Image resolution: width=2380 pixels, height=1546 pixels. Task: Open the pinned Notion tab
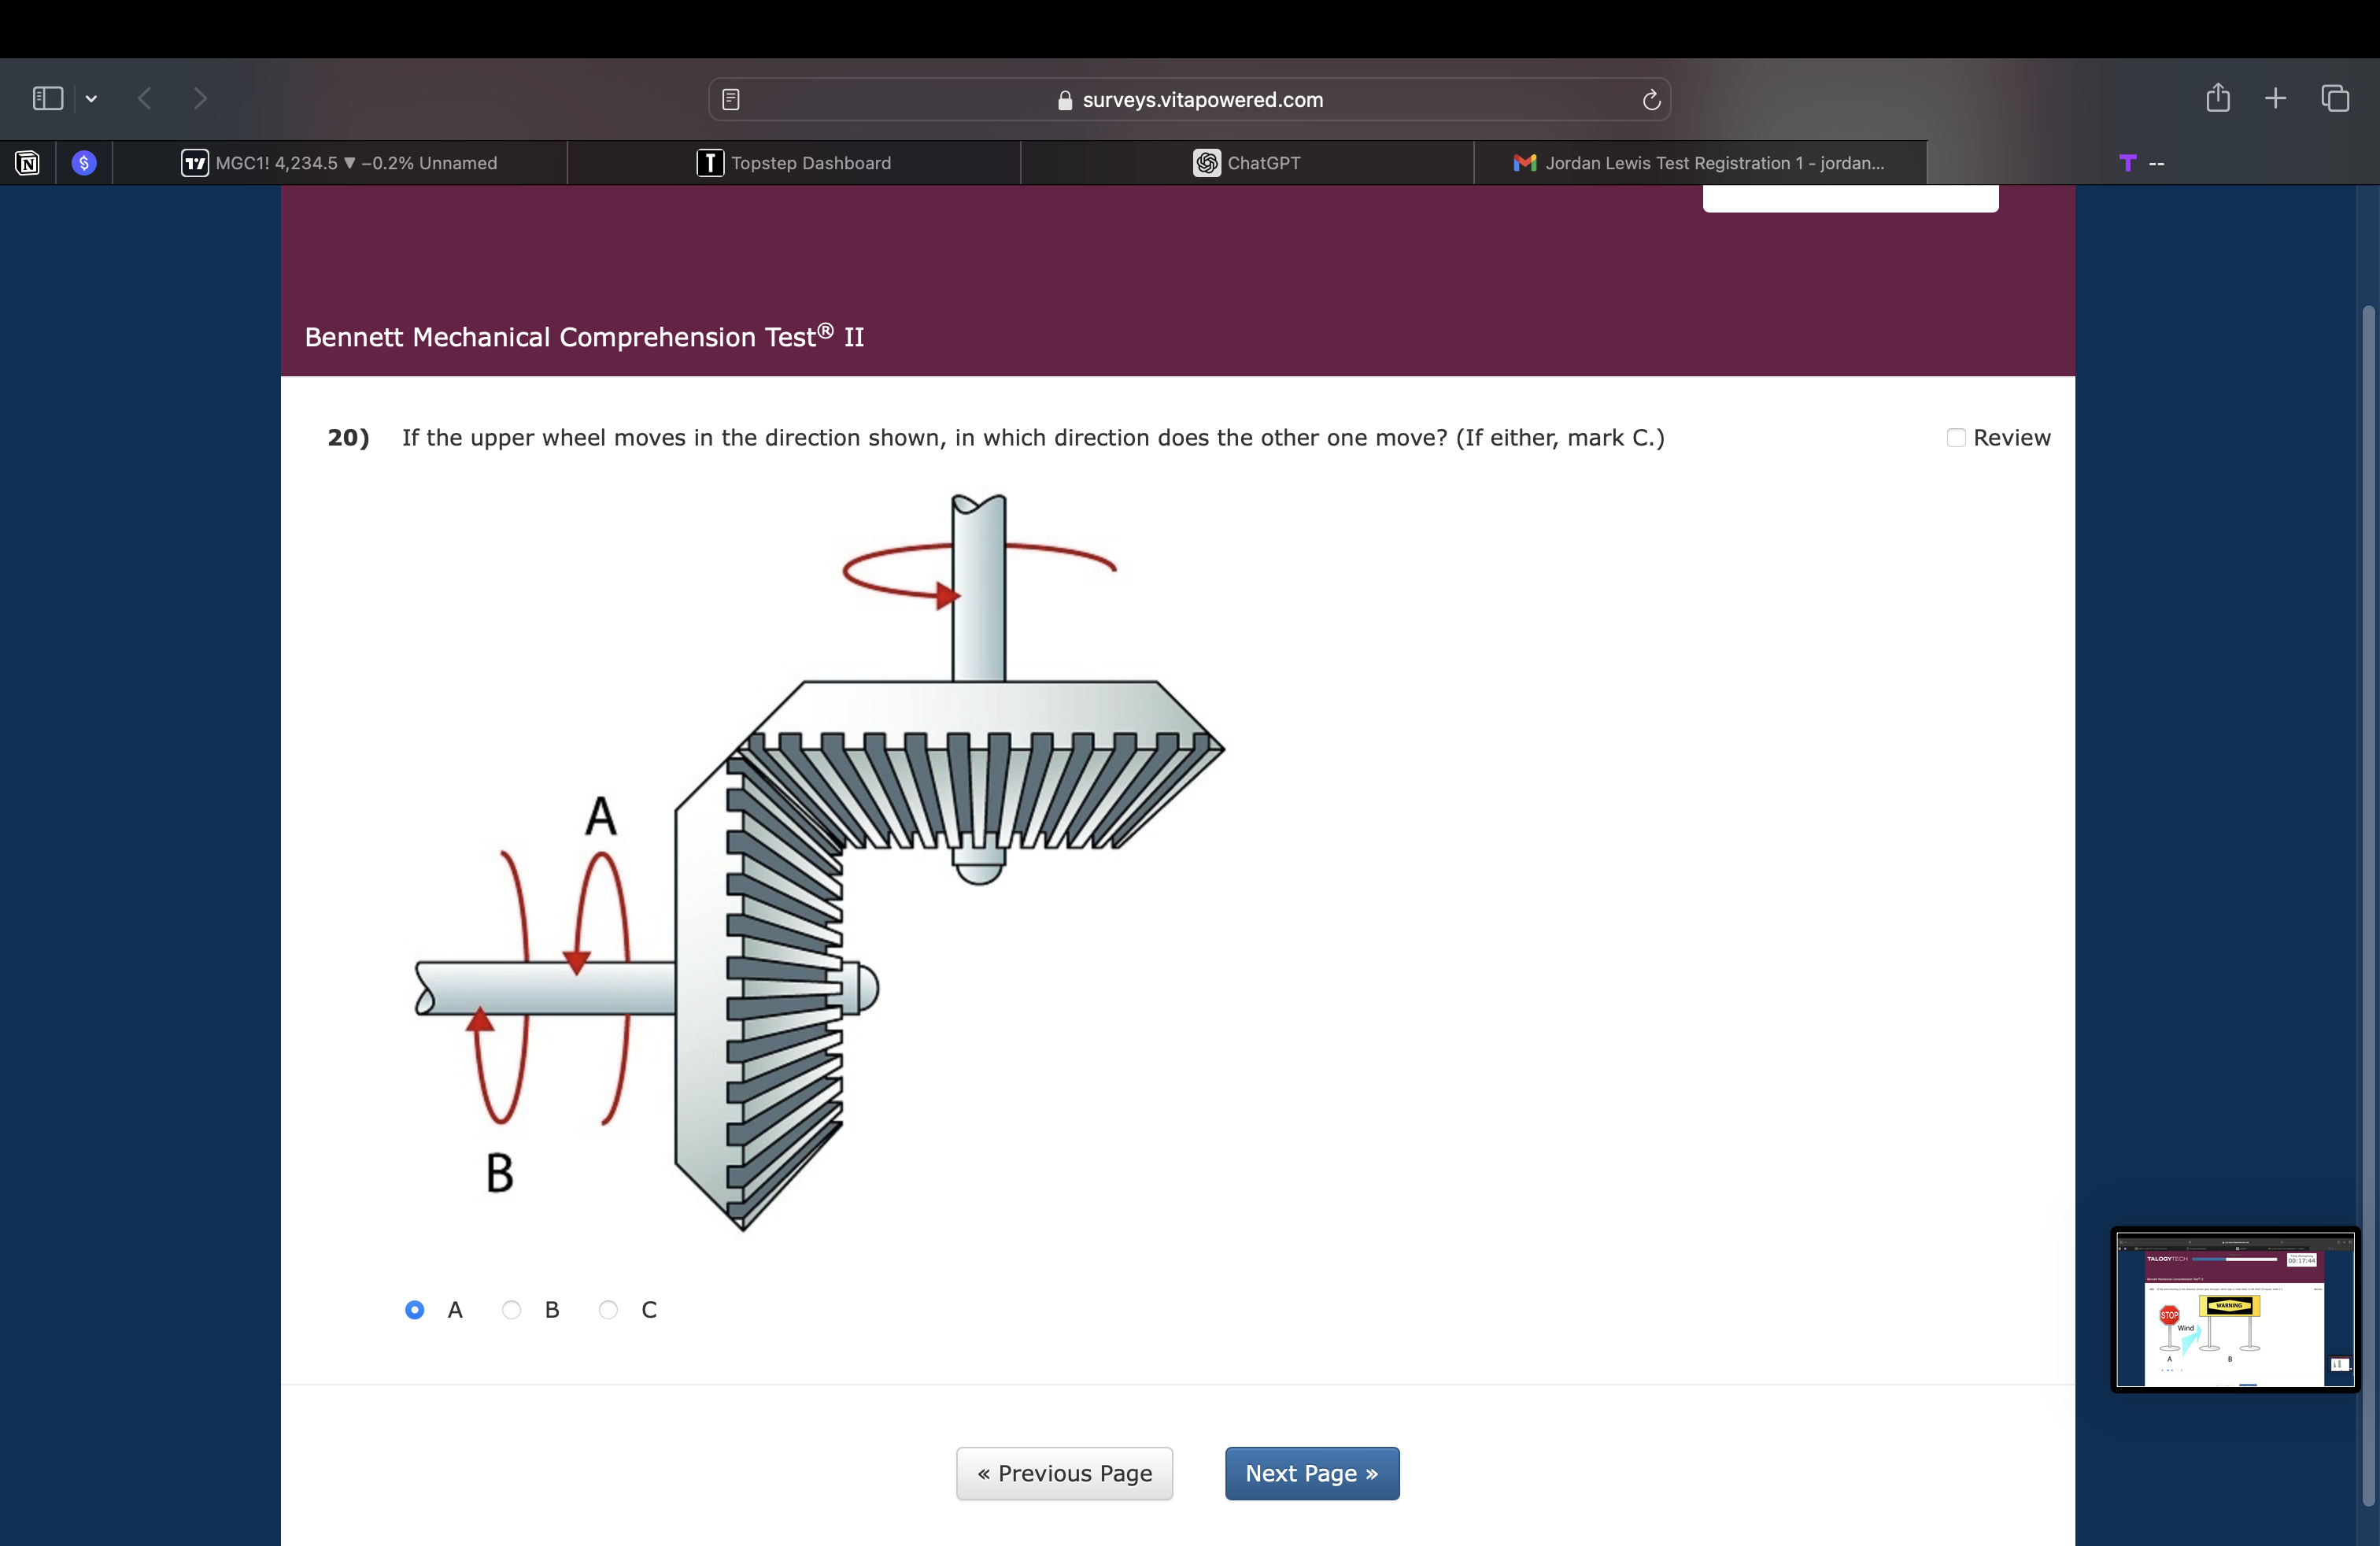[x=28, y=163]
